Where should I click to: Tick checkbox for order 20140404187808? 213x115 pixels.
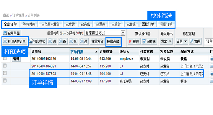(x=5, y=73)
